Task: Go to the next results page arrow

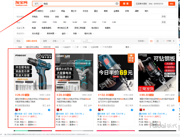Action: 174,41
